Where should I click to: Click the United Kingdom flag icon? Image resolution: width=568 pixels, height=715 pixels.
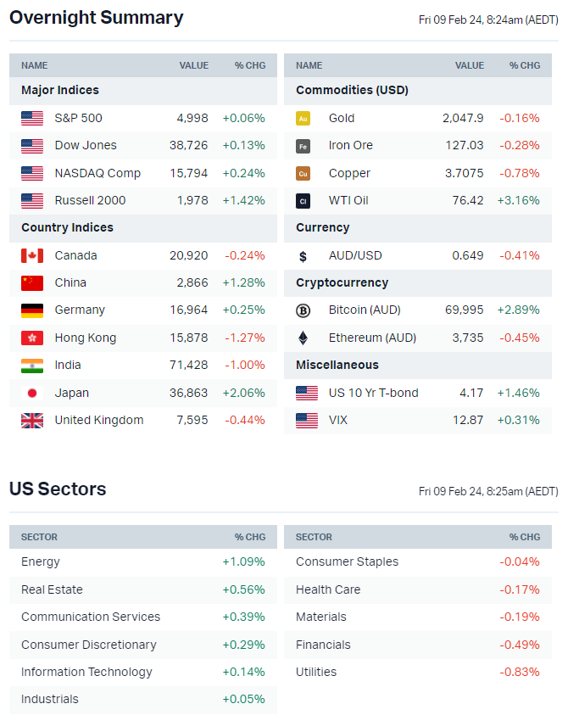[32, 421]
